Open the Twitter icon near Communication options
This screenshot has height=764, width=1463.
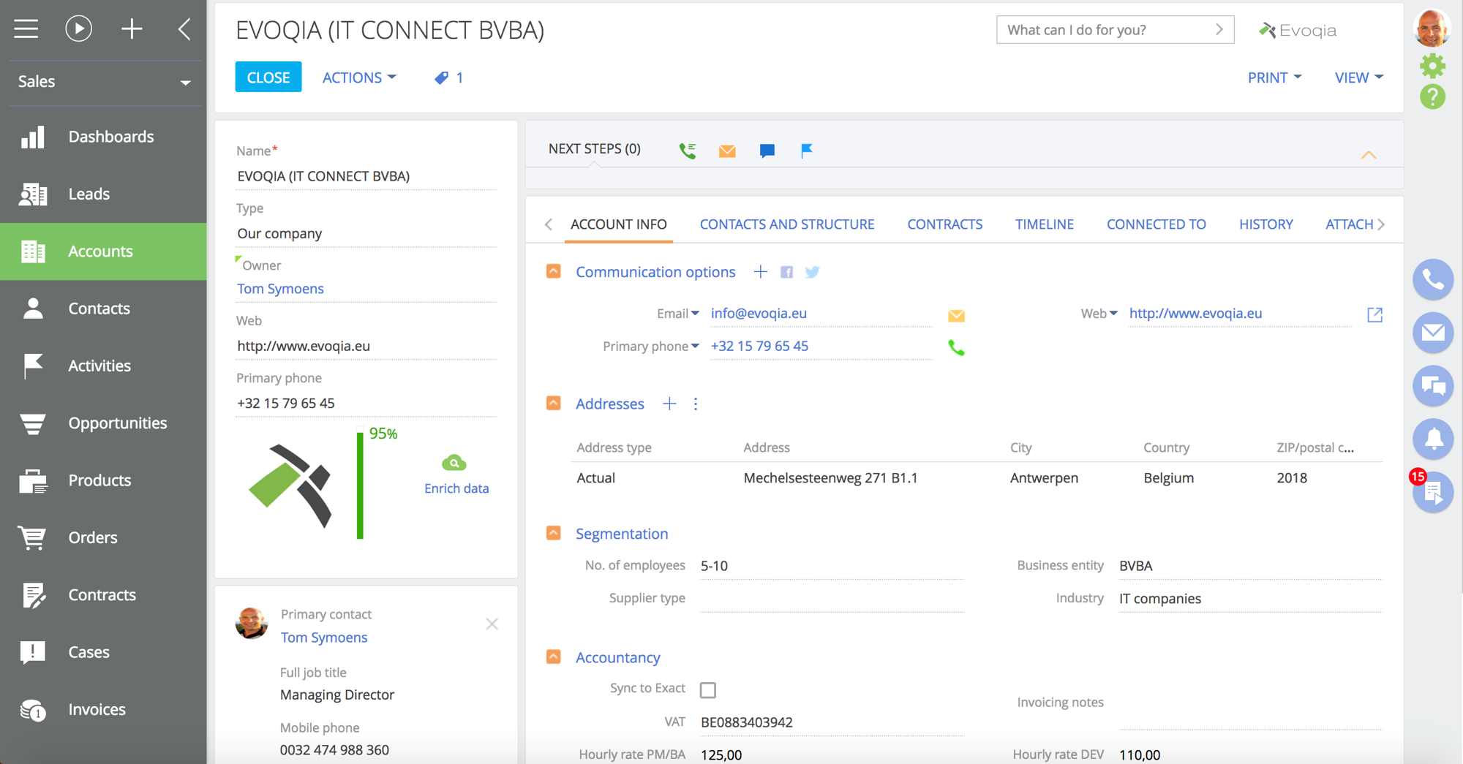pyautogui.click(x=812, y=271)
